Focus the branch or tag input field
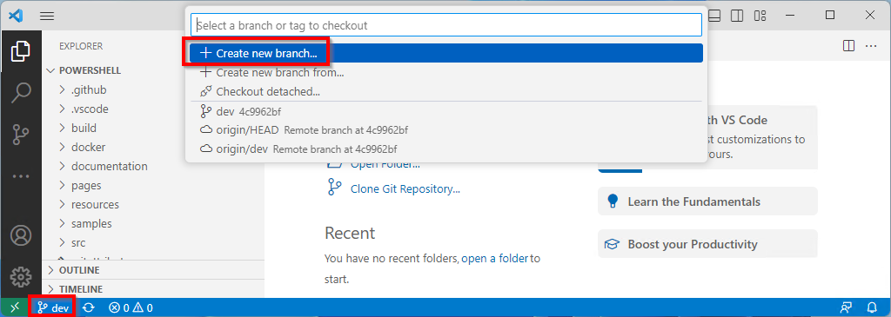 446,25
